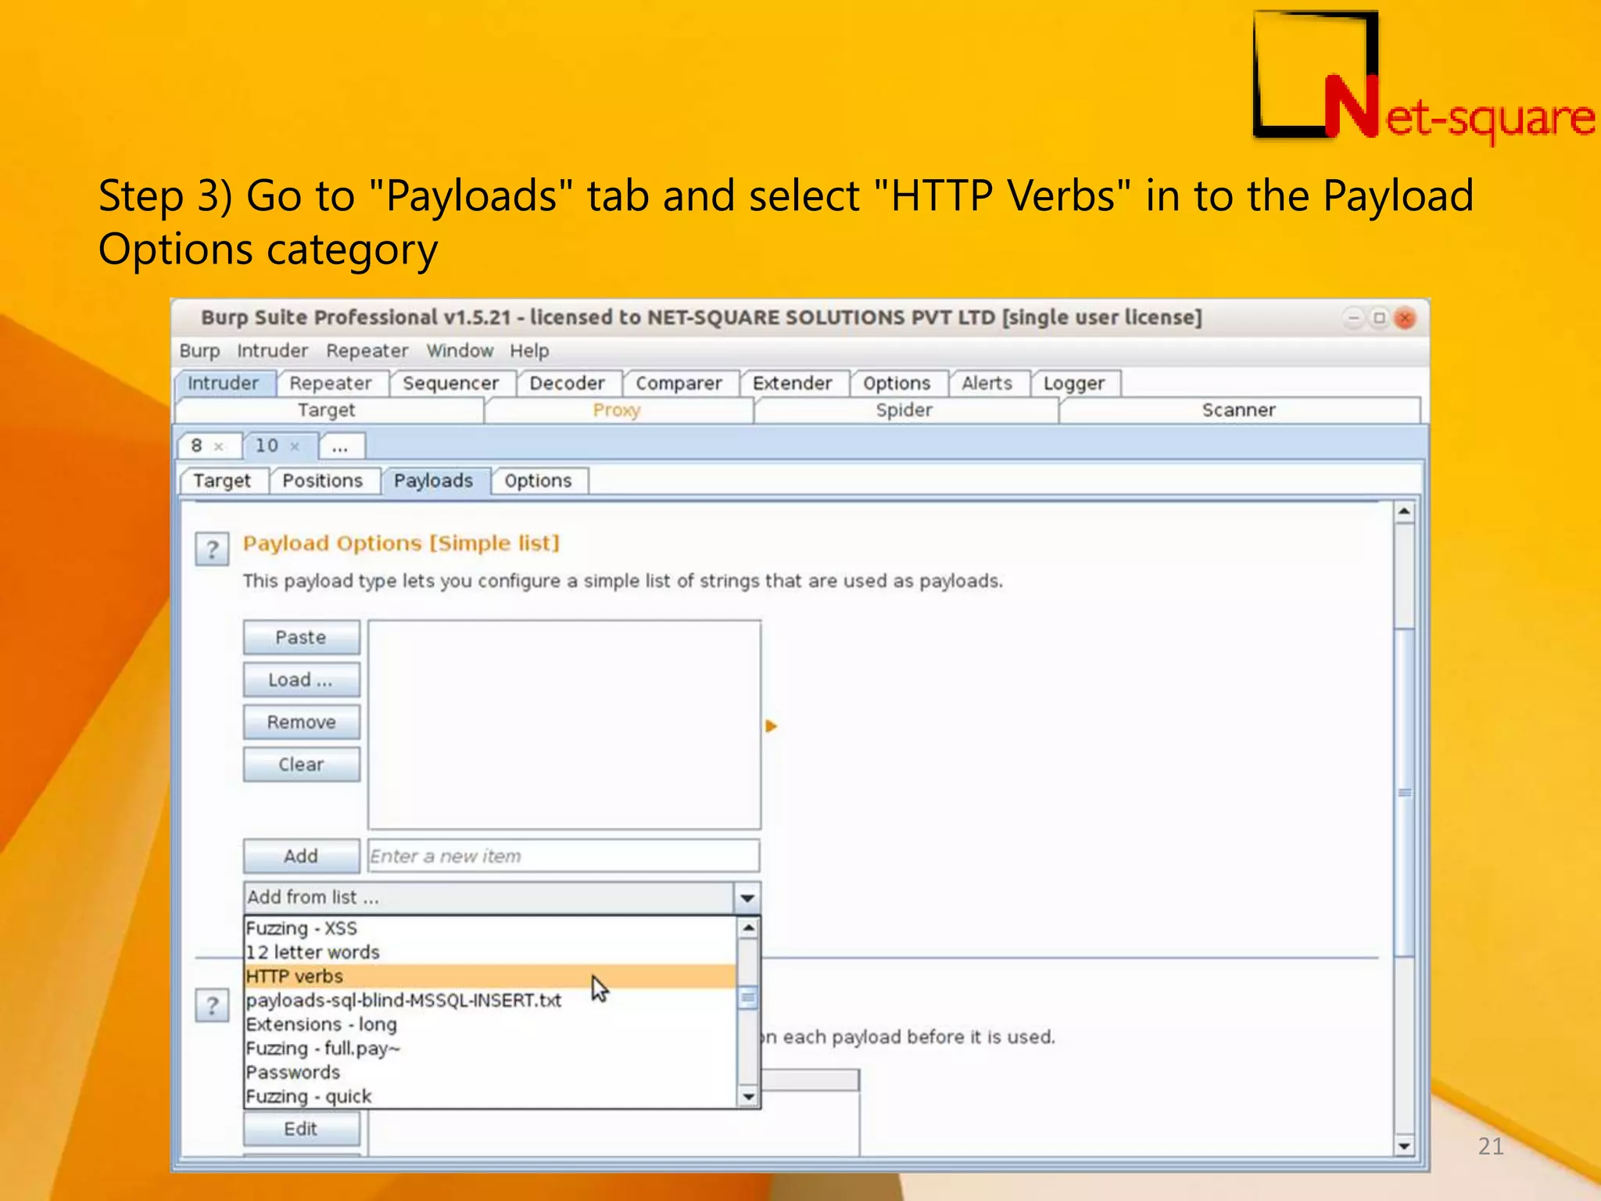Switch to the Scanner tab
Screen dimensions: 1601x1201
tap(1238, 410)
